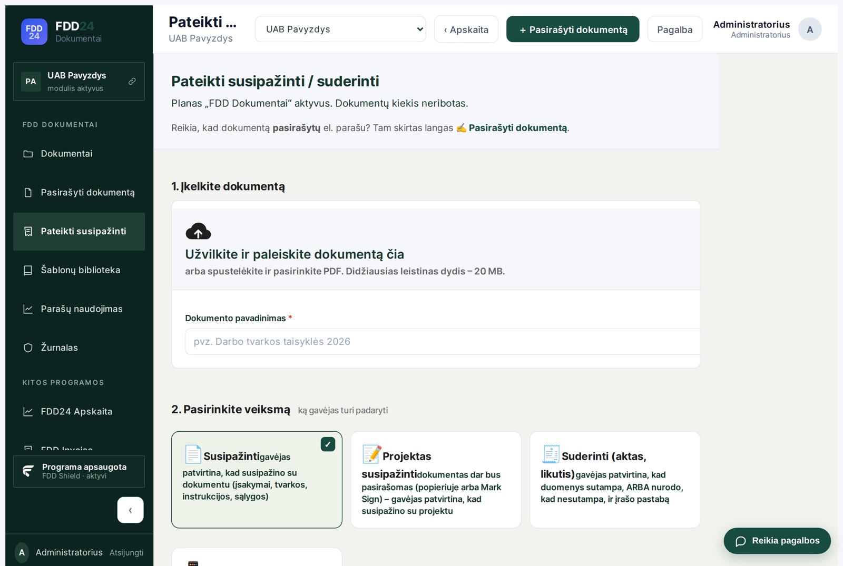The width and height of the screenshot is (843, 566).
Task: Click the chart icon beside Parašų naudojimas
Action: click(28, 309)
